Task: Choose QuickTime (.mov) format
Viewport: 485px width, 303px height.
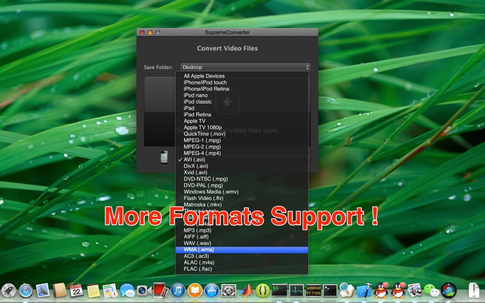Action: click(x=242, y=134)
